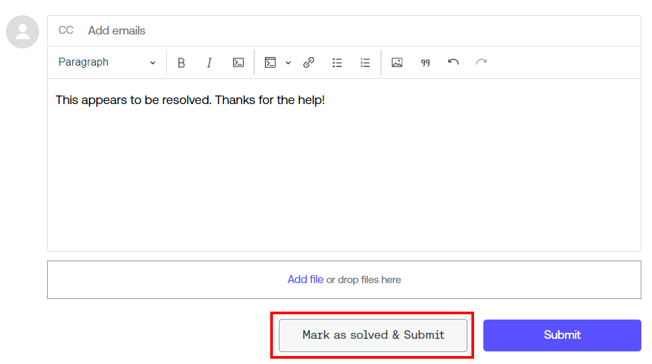Insert an image into the reply

point(397,63)
